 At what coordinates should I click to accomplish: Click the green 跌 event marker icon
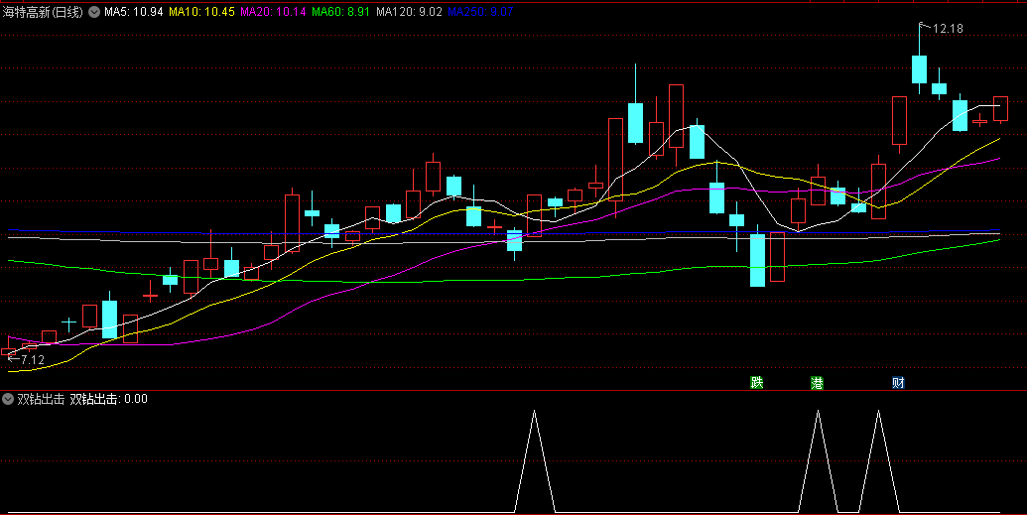757,383
